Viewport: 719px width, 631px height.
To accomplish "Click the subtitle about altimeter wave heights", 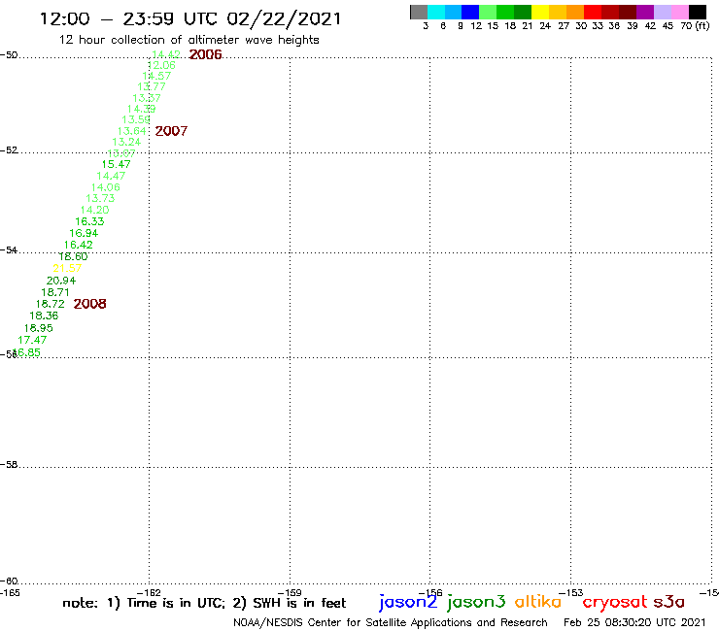I will point(188,40).
